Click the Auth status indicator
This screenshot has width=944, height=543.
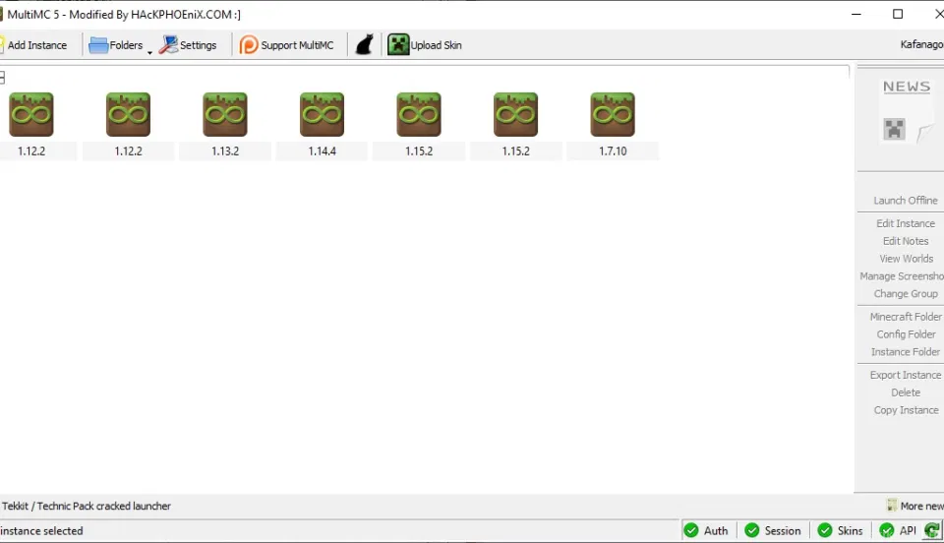[x=706, y=530]
